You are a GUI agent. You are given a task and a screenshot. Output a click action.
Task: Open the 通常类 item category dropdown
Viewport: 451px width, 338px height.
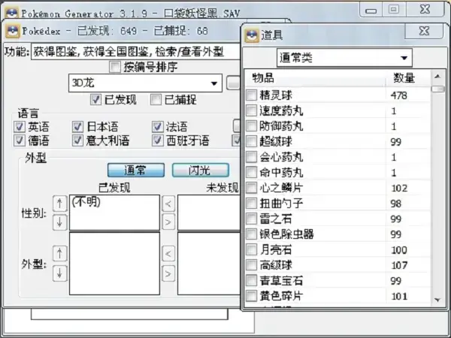[x=344, y=58]
